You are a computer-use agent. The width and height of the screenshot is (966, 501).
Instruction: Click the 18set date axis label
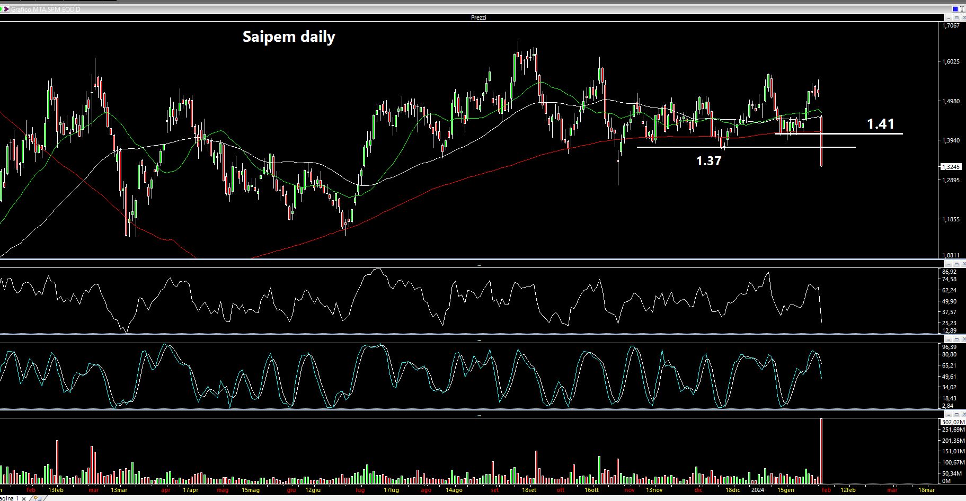point(529,490)
